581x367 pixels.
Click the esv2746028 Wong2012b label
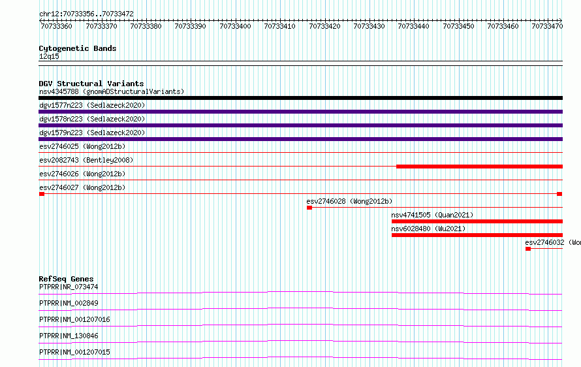[x=349, y=201]
